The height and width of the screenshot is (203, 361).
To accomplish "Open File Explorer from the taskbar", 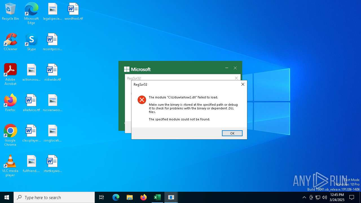I will click(129, 197).
